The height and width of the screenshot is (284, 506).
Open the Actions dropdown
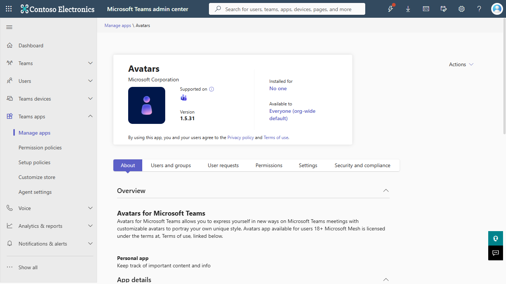461,64
